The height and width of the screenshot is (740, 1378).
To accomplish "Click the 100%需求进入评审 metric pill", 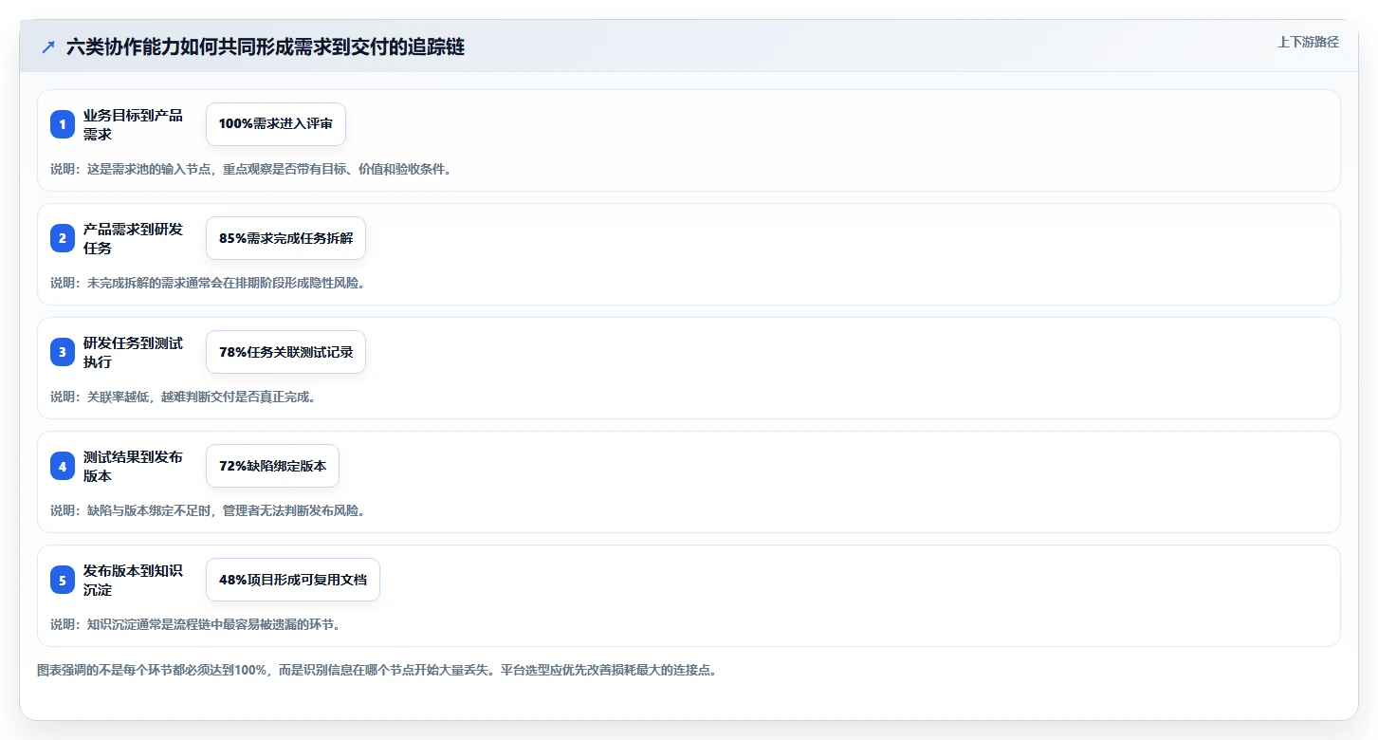I will pyautogui.click(x=276, y=124).
